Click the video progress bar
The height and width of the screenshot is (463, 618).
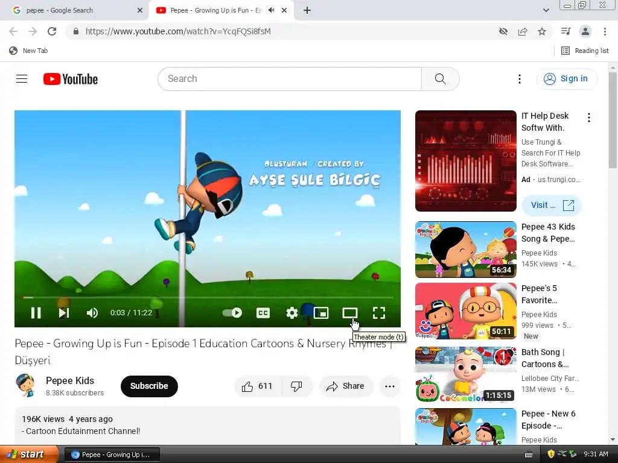[208, 297]
